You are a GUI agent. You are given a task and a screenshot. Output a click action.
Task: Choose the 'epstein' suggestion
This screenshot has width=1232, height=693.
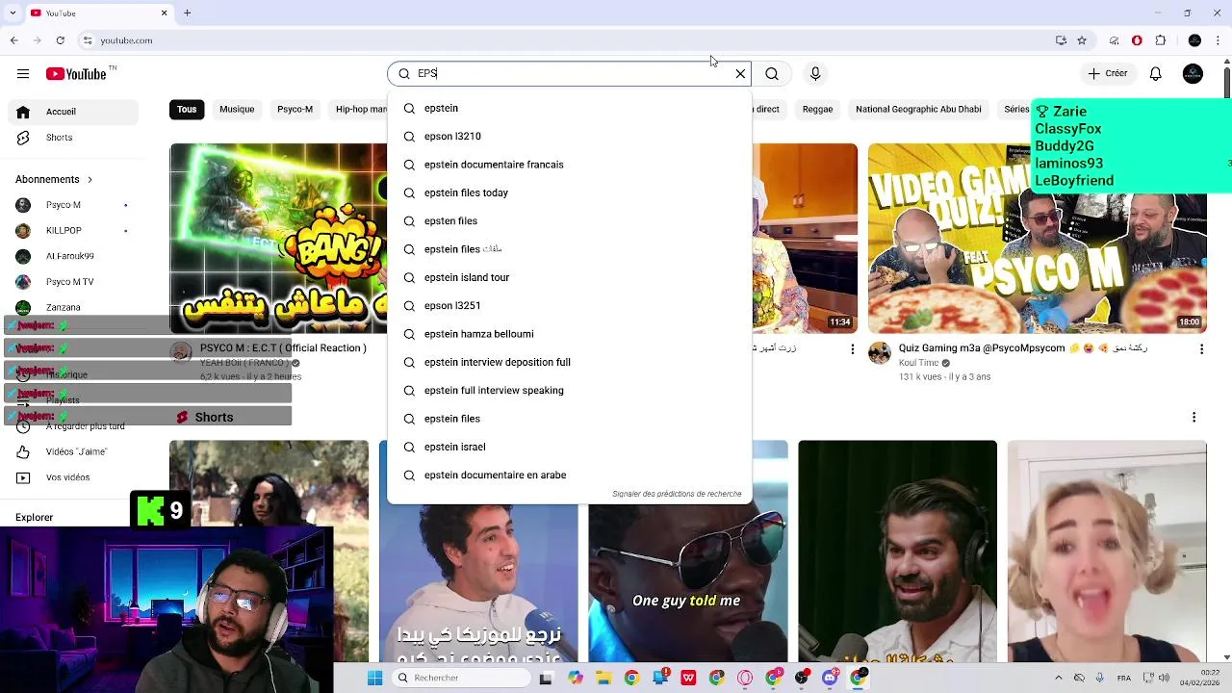[x=569, y=109]
